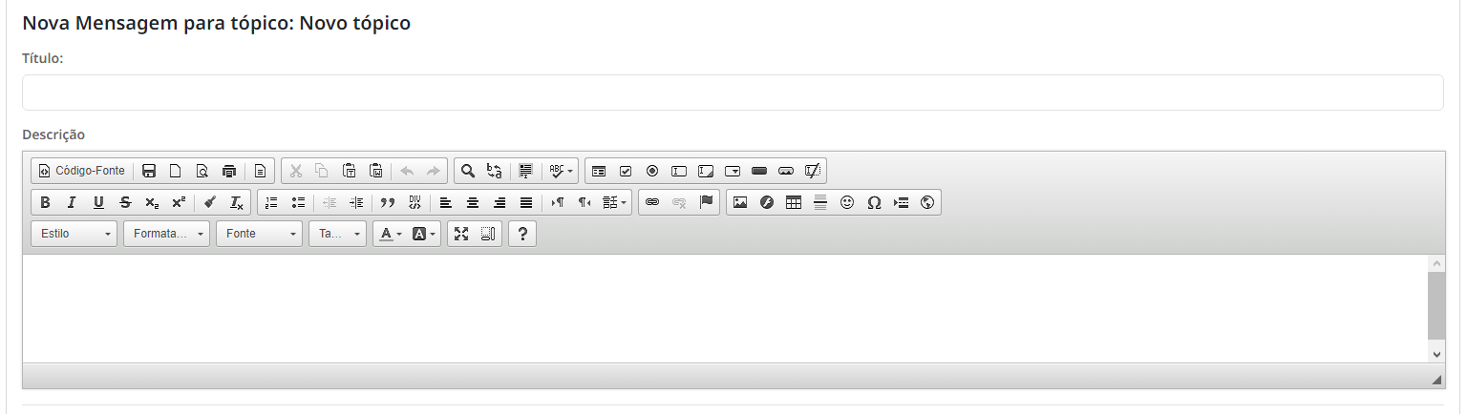This screenshot has height=414, width=1467.
Task: Click the Increase Indent icon
Action: click(x=356, y=202)
